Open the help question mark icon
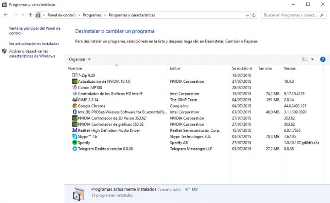Image resolution: width=330 pixels, height=203 pixels. pyautogui.click(x=323, y=59)
